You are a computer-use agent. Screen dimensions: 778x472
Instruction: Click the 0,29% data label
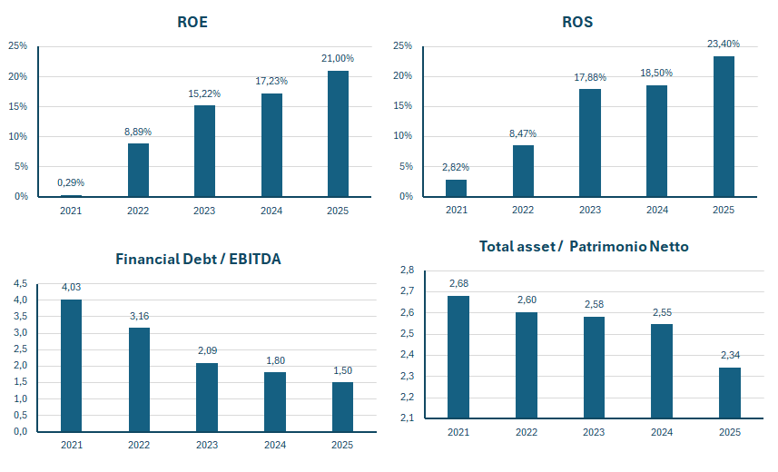click(x=71, y=182)
